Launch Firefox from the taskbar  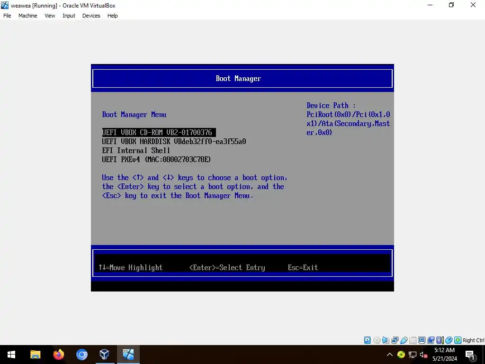pyautogui.click(x=58, y=355)
